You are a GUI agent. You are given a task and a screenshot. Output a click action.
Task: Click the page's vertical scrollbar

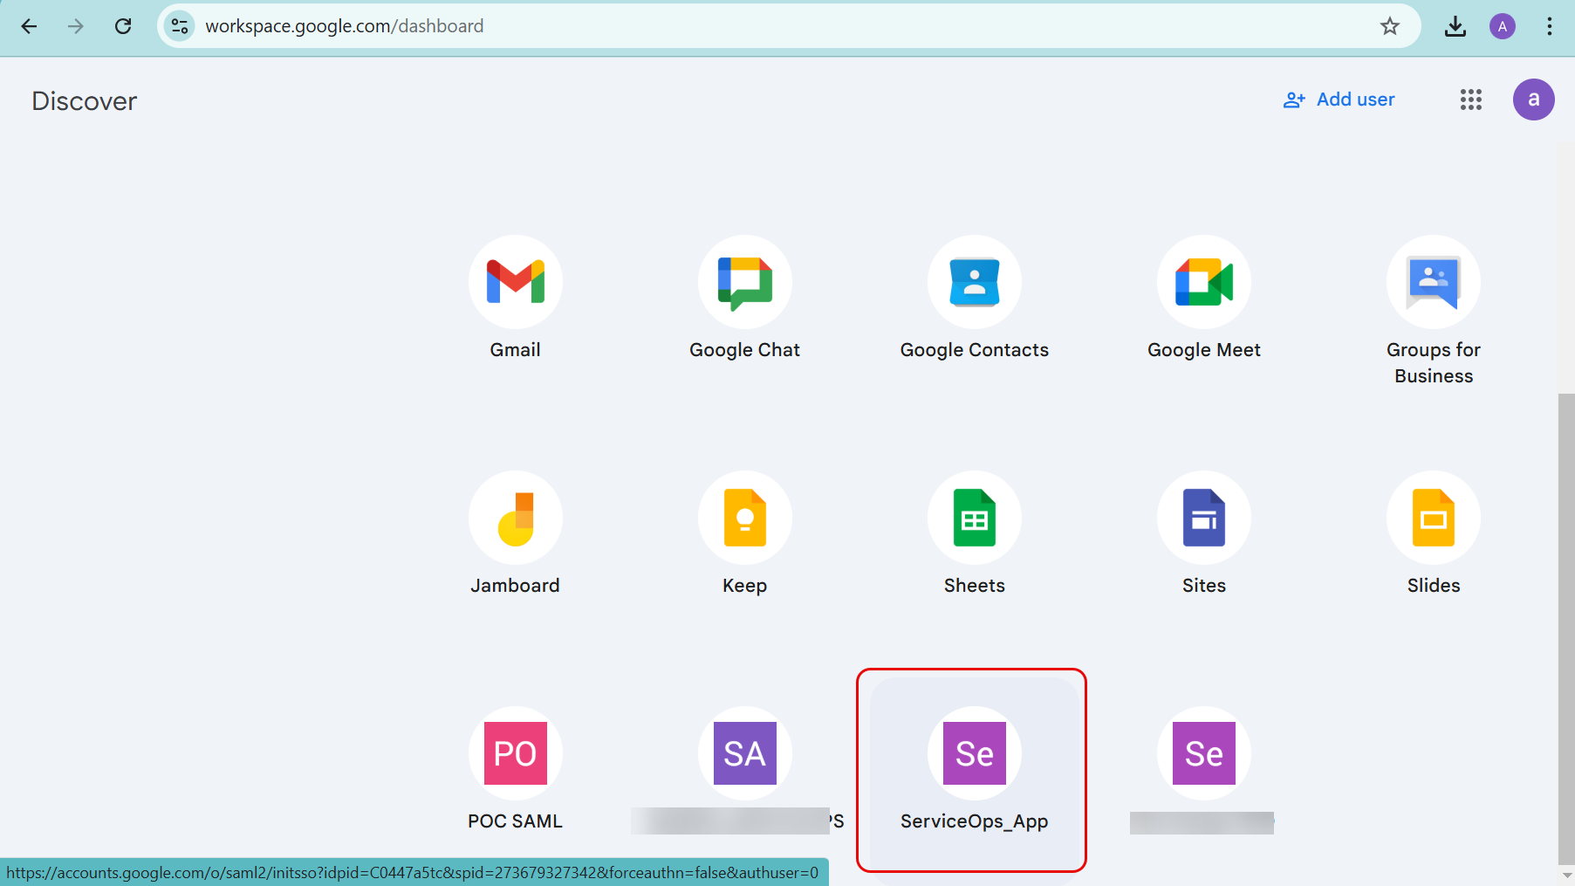click(x=1566, y=611)
